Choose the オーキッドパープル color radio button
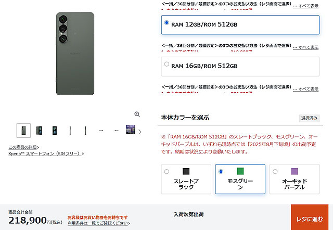Viewport: 333px width, 230px height. (x=275, y=171)
